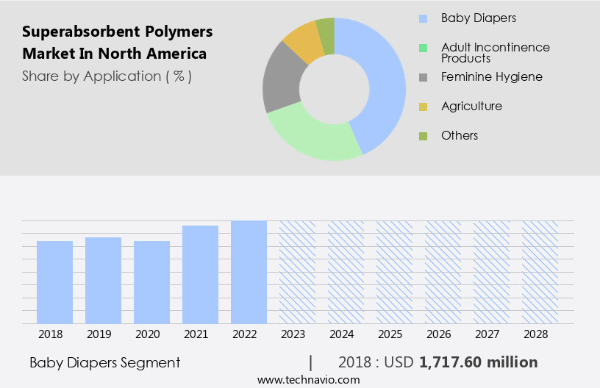Select the Agriculture legend label

point(471,106)
